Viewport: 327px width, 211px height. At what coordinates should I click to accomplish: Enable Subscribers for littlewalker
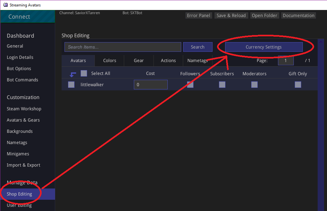point(222,85)
